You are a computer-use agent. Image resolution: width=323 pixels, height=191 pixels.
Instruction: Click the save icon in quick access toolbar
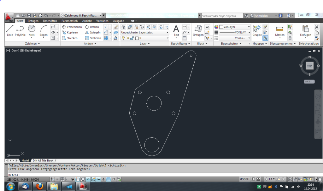29,15
